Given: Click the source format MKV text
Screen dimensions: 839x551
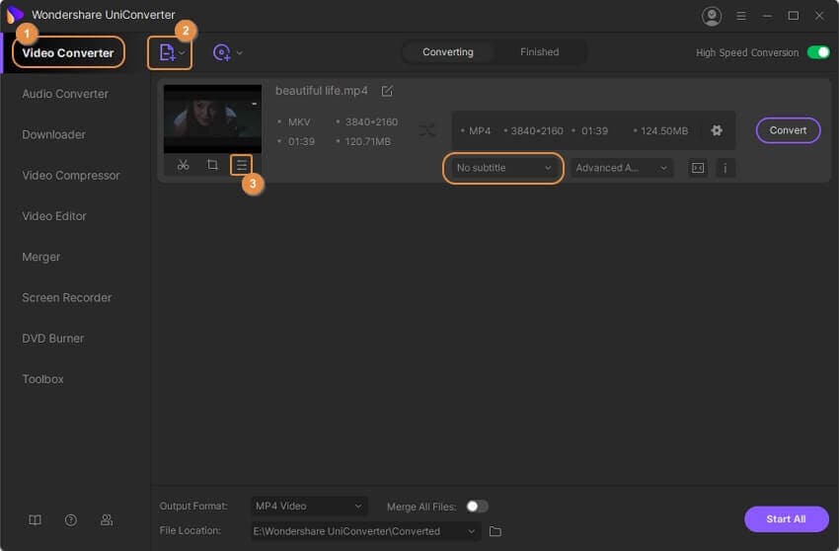Looking at the screenshot, I should coord(299,122).
